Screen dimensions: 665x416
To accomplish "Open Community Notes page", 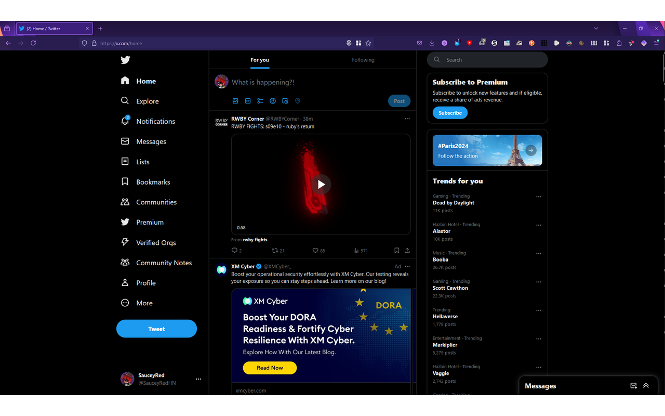I will coord(156,263).
